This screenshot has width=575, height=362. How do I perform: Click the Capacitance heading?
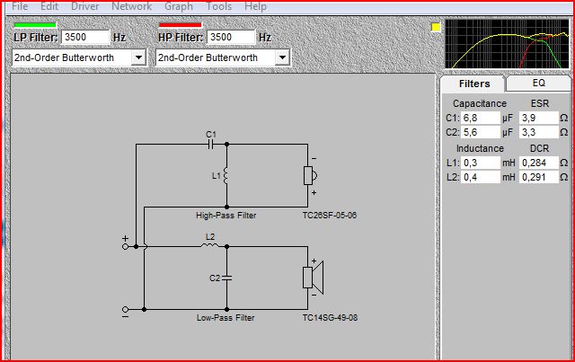479,104
